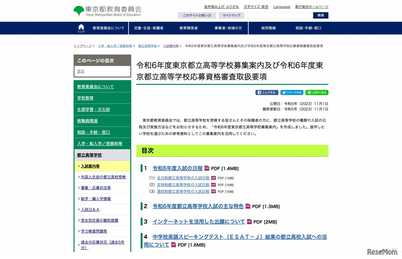The image size is (402, 259).
Task: Open 事業者・地域の方 navigation menu
Action: (228, 28)
